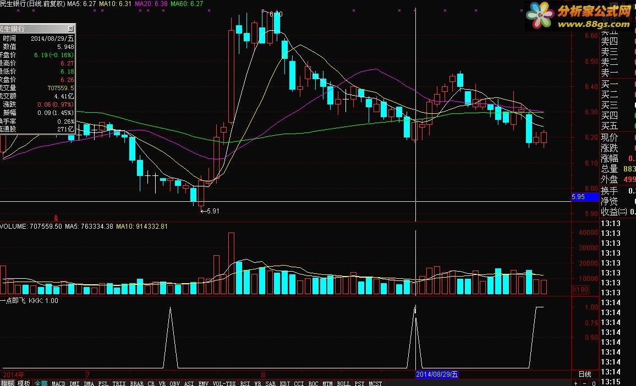Select the DMI indicator tab
The image size is (636, 386).
pyautogui.click(x=74, y=383)
